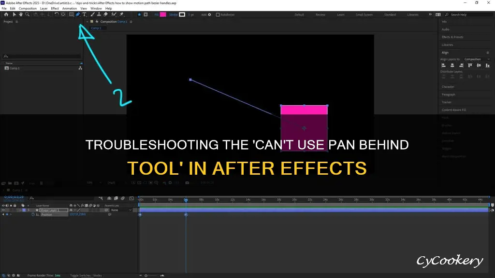This screenshot has height=278, width=495.
Task: Click the composition mini-flowchart icon in timeline
Action: [101, 198]
